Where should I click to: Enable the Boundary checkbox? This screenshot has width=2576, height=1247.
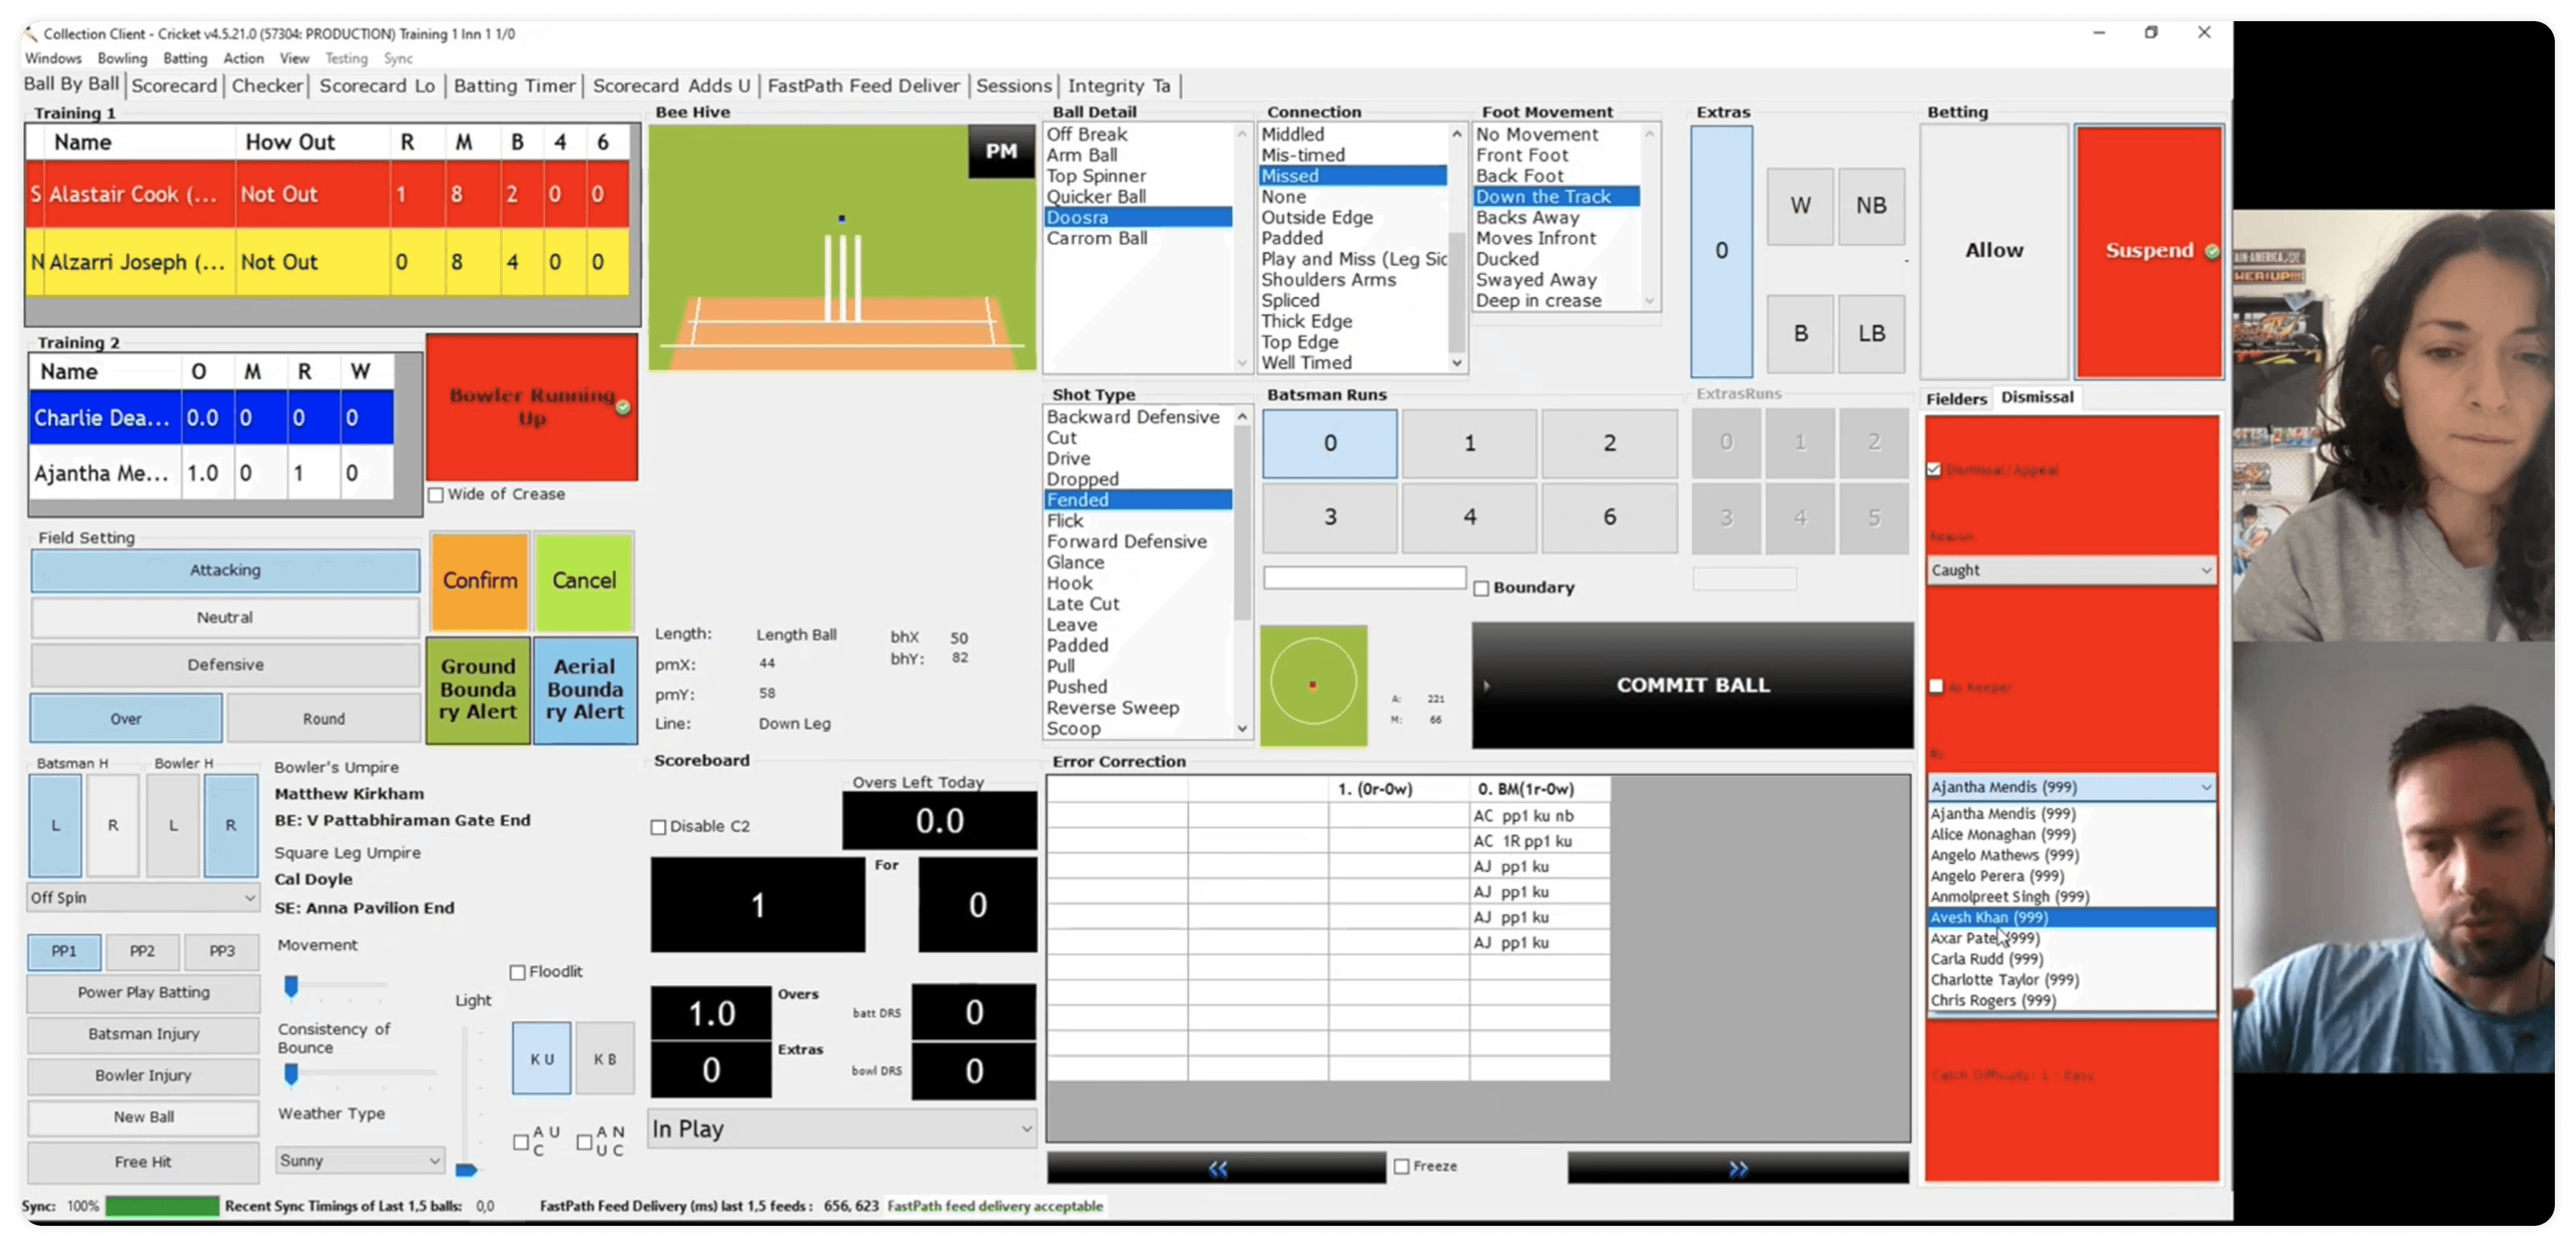(1481, 588)
